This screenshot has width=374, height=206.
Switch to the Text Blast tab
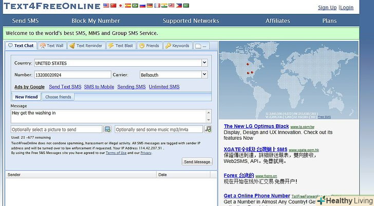tap(120, 46)
